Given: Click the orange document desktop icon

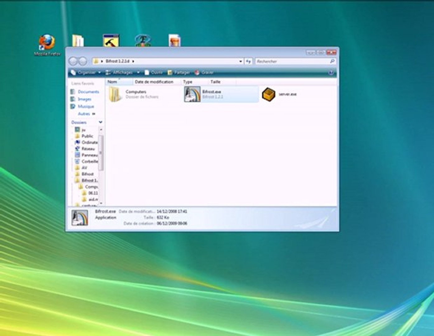Looking at the screenshot, I should point(175,40).
